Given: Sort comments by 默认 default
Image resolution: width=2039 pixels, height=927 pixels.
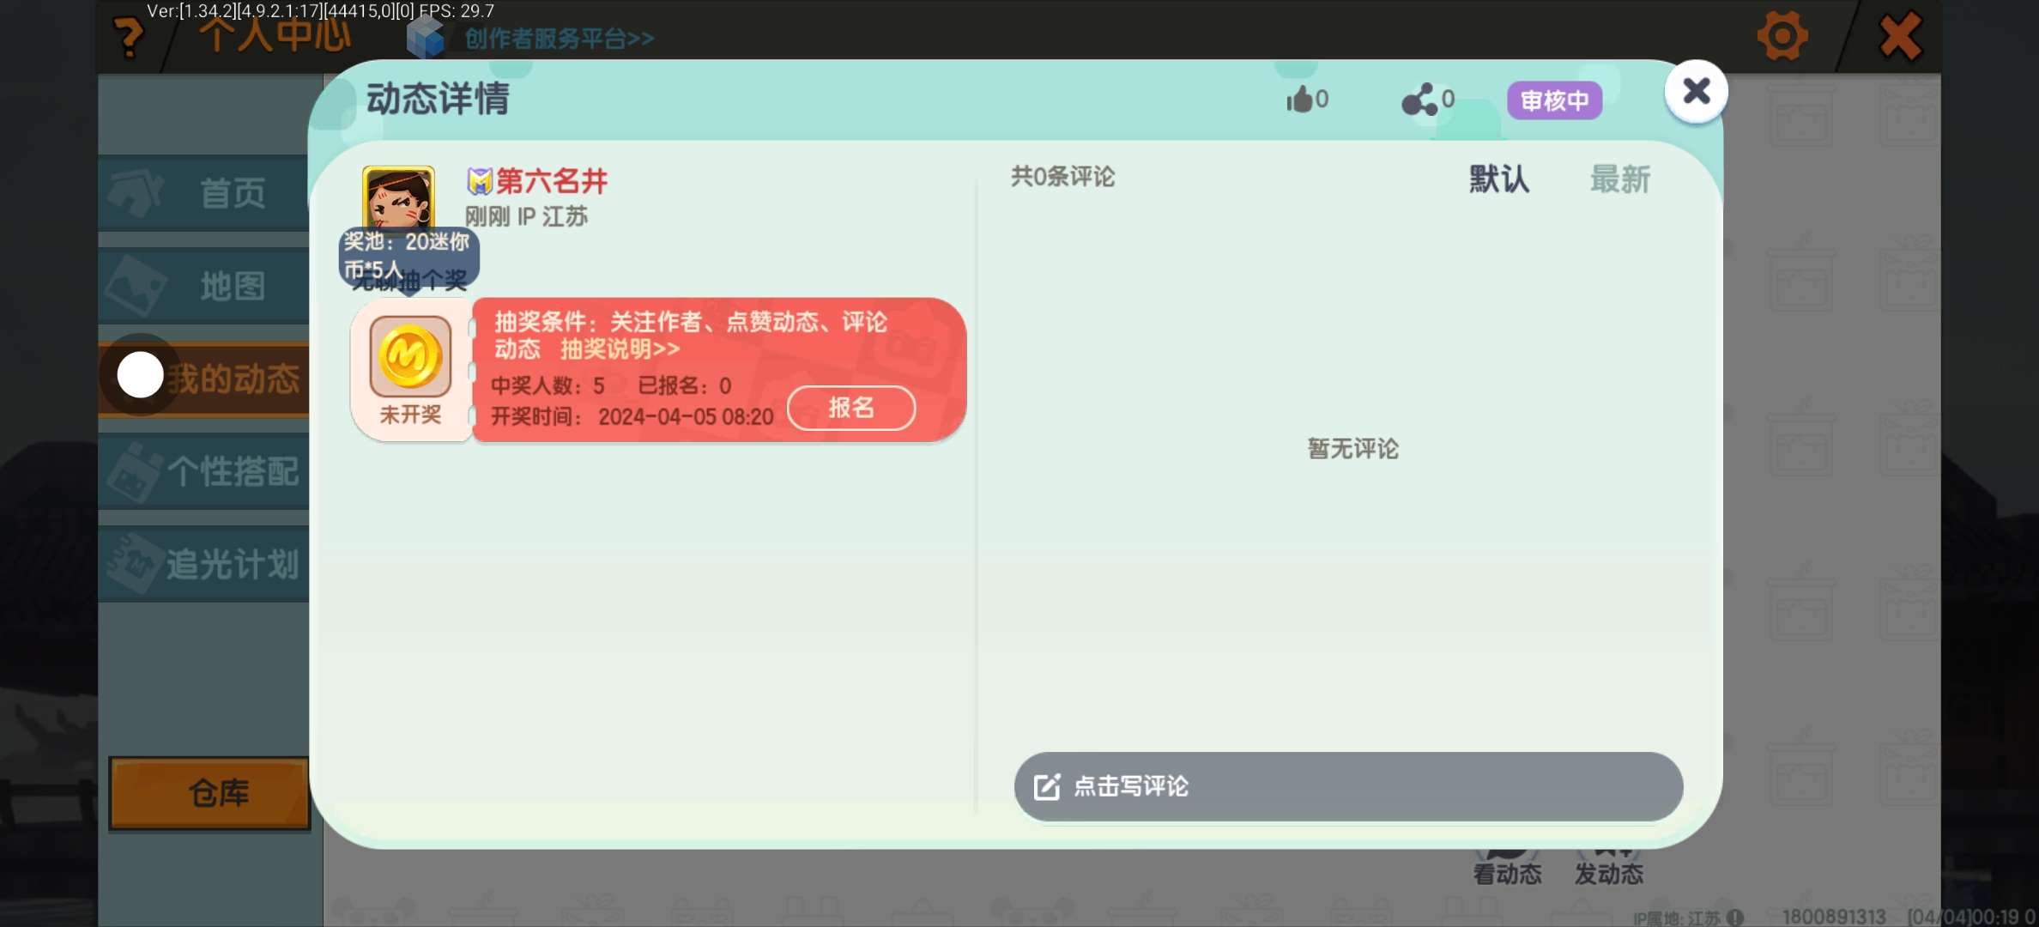Looking at the screenshot, I should (x=1498, y=179).
